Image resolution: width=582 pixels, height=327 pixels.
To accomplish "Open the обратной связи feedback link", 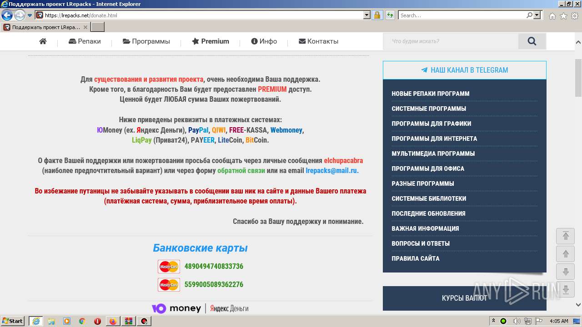I will (241, 171).
